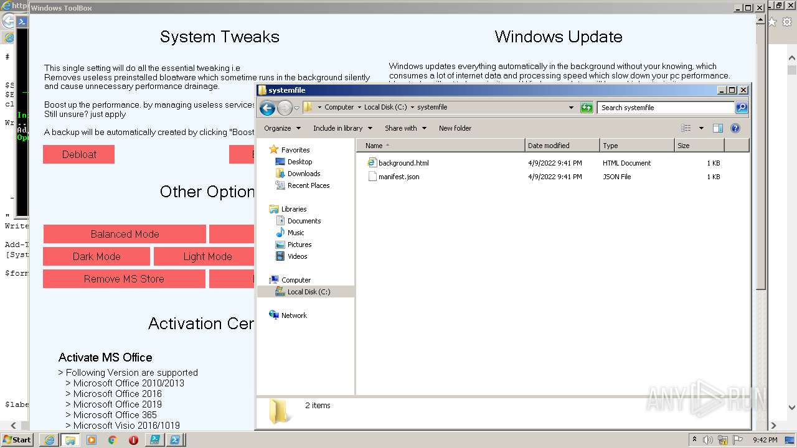Select the background.html file

(x=403, y=163)
